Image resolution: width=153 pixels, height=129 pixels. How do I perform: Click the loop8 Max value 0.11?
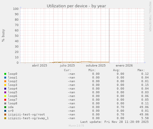click(145, 103)
